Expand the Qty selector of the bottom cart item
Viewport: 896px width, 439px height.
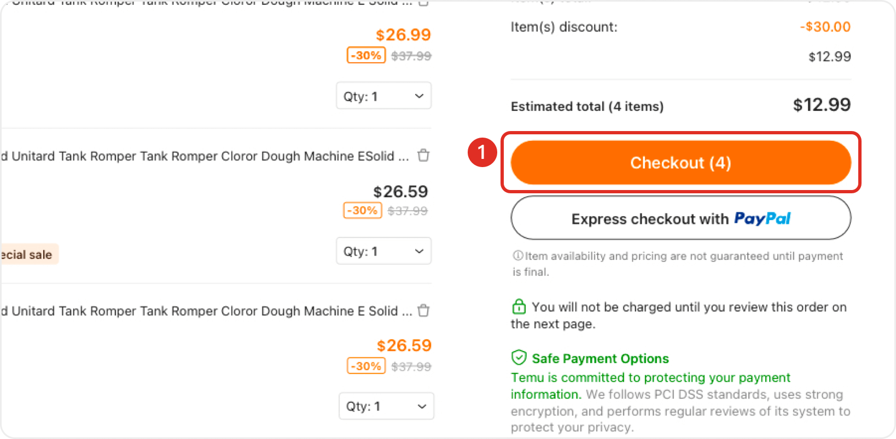click(386, 406)
